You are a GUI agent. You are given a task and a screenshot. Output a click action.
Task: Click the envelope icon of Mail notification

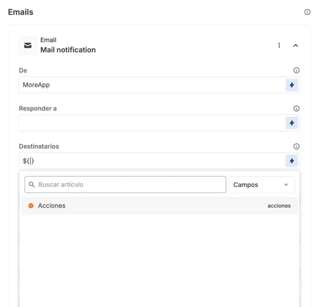28,45
